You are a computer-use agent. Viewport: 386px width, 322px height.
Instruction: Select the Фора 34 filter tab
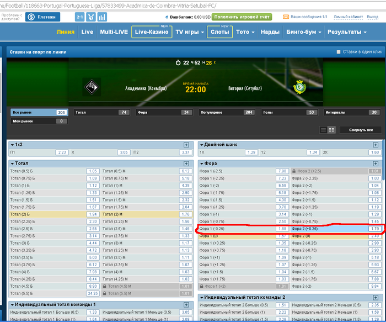(x=164, y=113)
